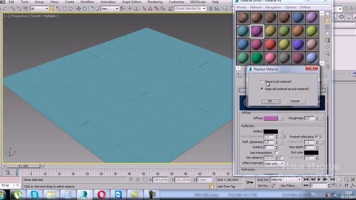Select the dark green material sample sphere

point(257,58)
